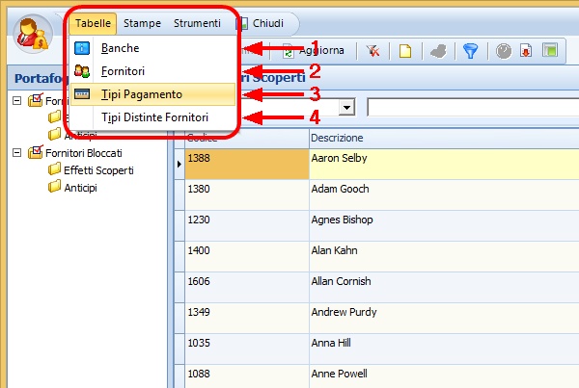Click the gray cloud toolbar icon
The width and height of the screenshot is (579, 388).
click(437, 51)
